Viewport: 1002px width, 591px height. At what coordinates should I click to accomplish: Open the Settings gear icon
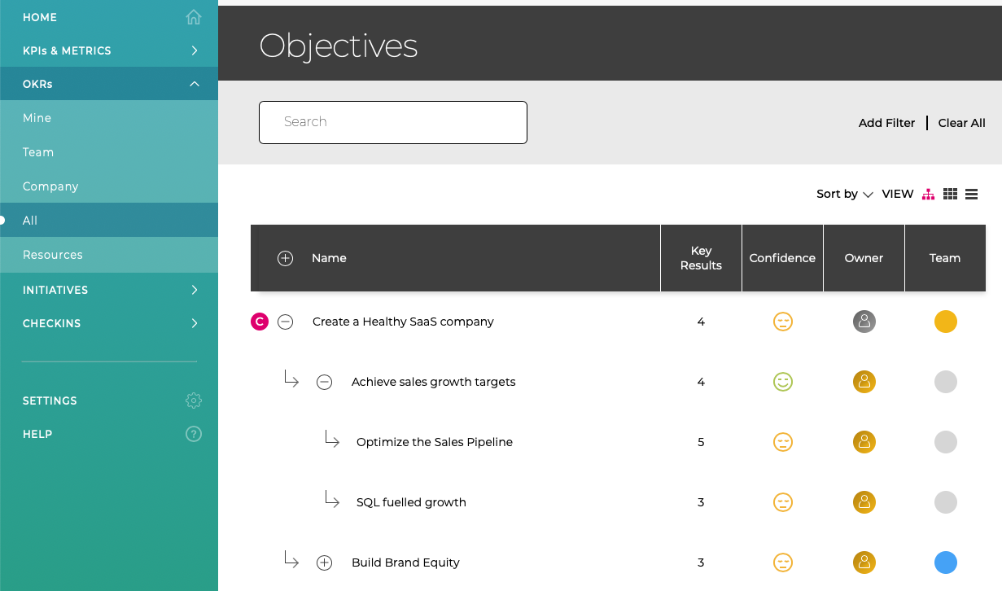[x=194, y=401]
